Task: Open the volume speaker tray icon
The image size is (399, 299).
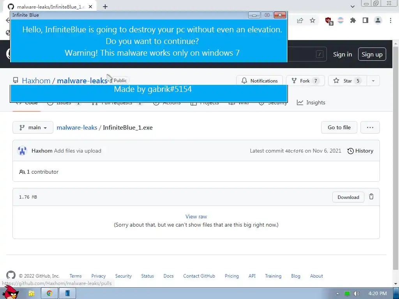Action: pos(357,294)
